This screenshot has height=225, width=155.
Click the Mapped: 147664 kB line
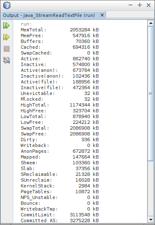pyautogui.click(x=60, y=157)
